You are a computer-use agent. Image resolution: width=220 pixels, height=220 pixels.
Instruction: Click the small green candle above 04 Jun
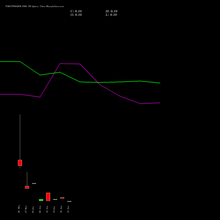(41, 200)
